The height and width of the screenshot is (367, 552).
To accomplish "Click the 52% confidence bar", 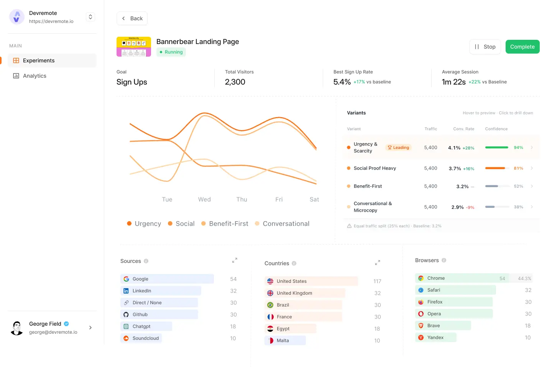I will click(x=497, y=186).
